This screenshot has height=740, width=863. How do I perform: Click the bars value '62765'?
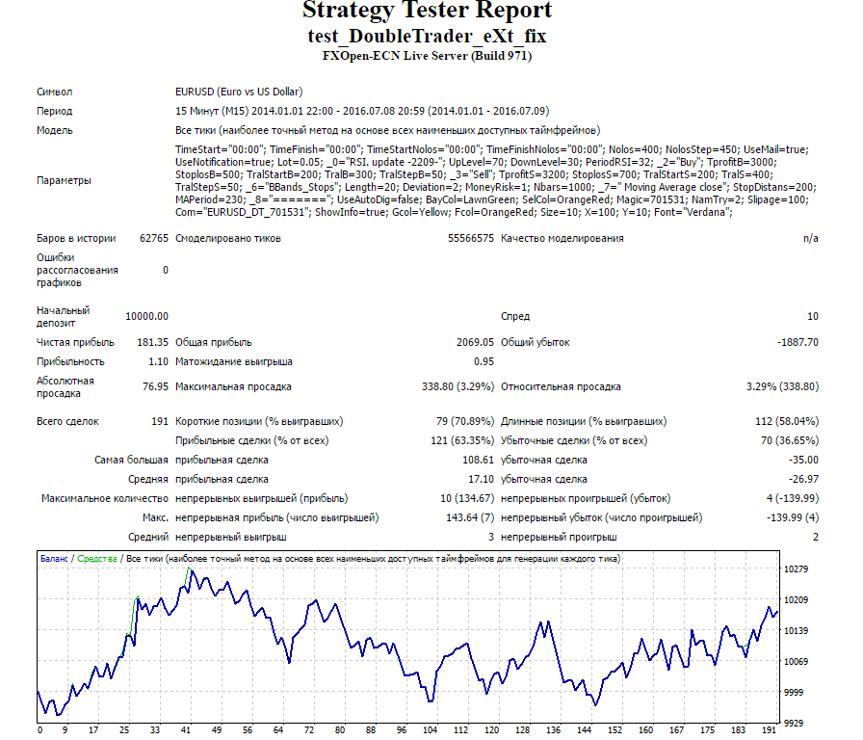click(153, 238)
